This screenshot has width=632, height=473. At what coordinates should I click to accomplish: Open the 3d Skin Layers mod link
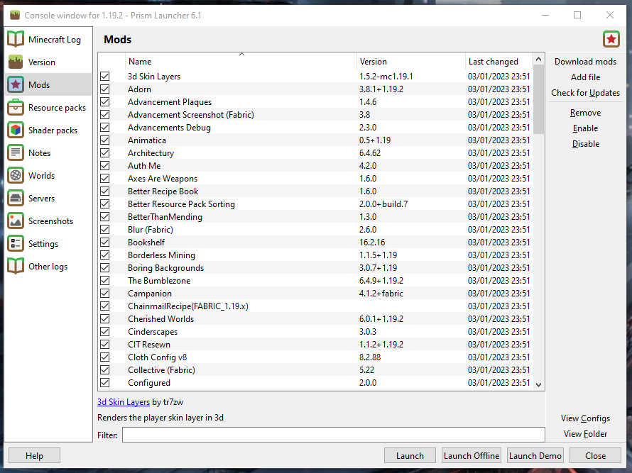click(123, 401)
